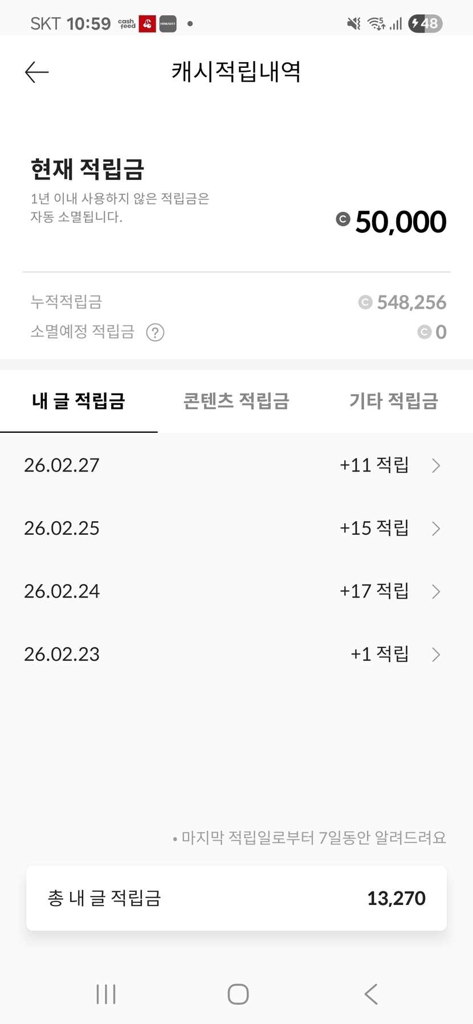Expand the 26.02.27 entry chevron

(436, 466)
